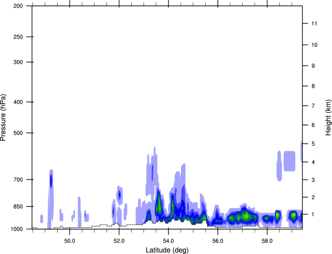This screenshot has height=254, width=332.
Task: Click the yellow-green cloud core near latitude 57
Action: [x=246, y=216]
